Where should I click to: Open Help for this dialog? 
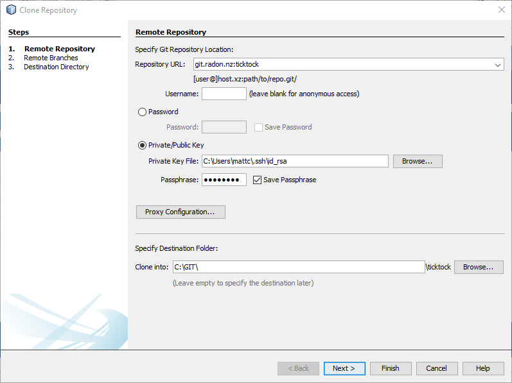[483, 368]
